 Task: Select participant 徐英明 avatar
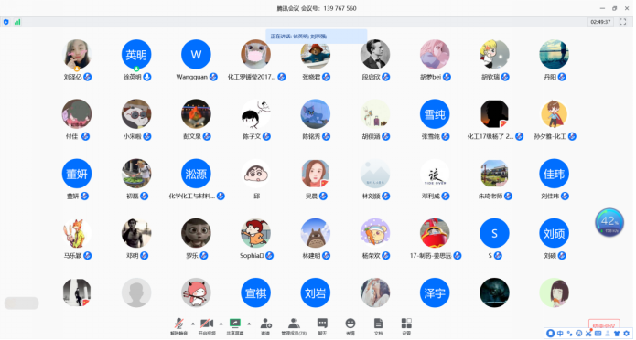point(136,54)
